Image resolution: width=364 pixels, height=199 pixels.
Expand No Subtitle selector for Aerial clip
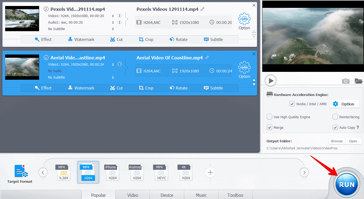pos(113,77)
